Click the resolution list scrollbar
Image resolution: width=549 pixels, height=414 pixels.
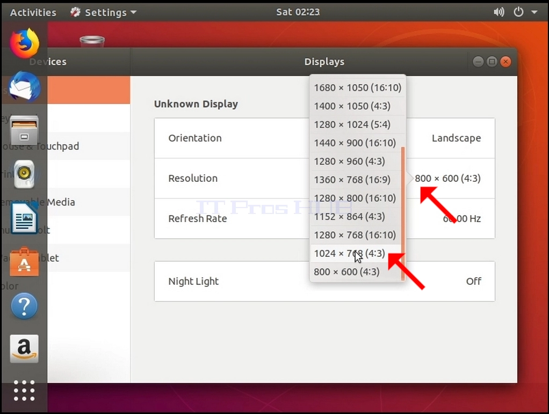click(403, 213)
